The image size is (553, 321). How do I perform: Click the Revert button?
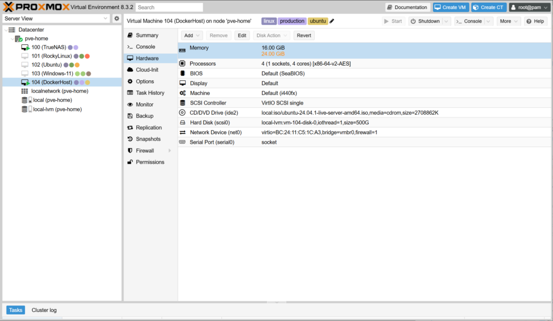point(304,35)
